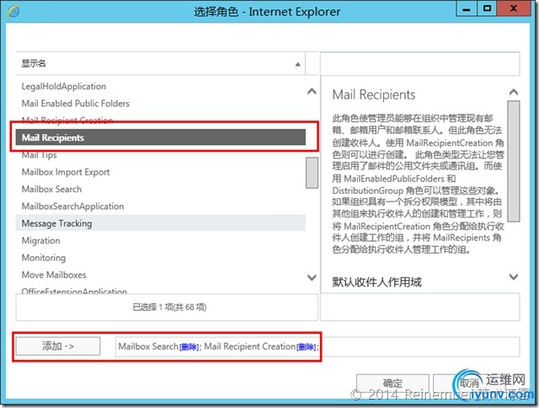The image size is (539, 408).
Task: Select the Message Tracking role
Action: point(161,223)
